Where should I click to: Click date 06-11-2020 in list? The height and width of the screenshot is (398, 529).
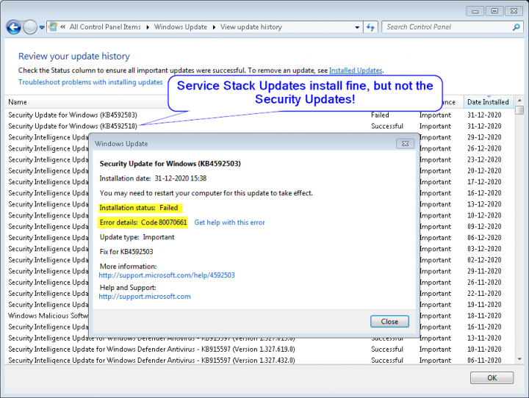click(484, 361)
